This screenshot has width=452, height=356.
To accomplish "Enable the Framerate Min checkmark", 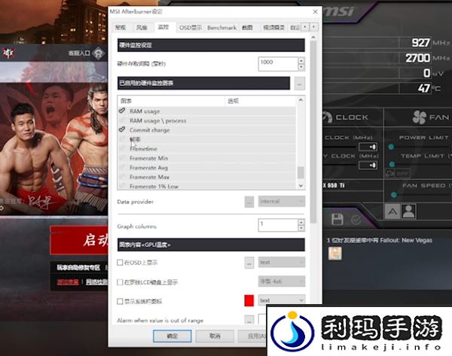I will (122, 158).
